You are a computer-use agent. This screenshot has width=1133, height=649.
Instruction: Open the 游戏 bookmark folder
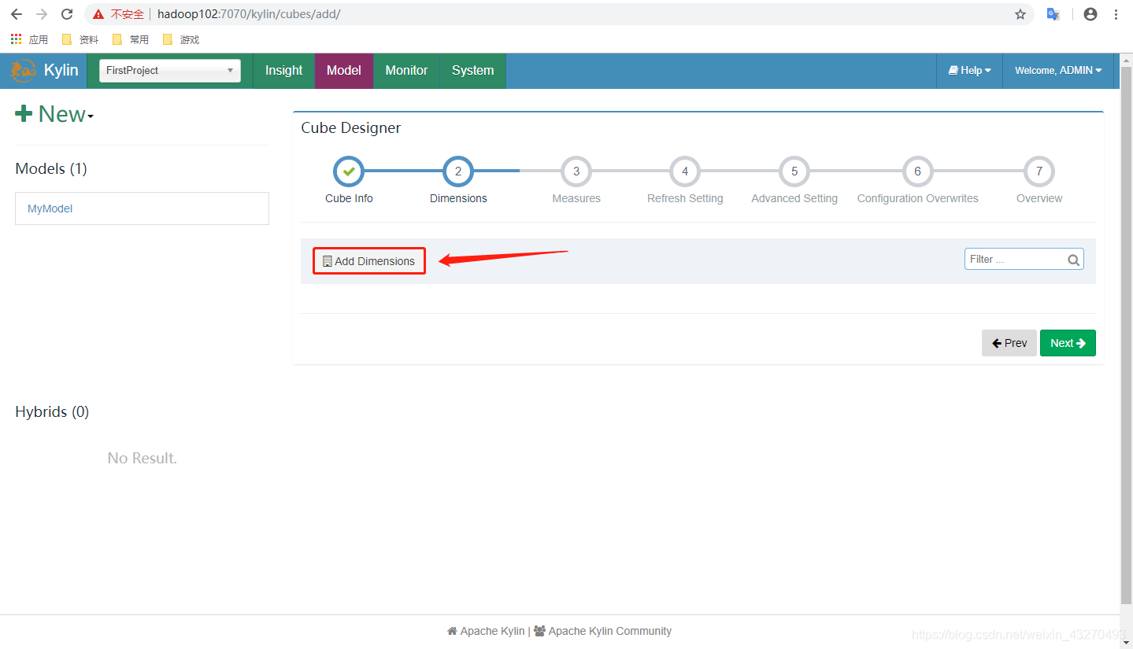coord(181,39)
